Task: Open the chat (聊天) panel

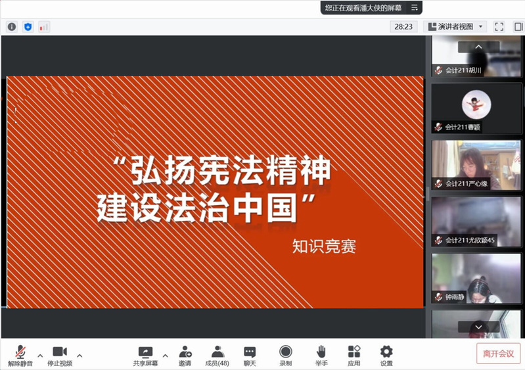Action: pyautogui.click(x=250, y=354)
